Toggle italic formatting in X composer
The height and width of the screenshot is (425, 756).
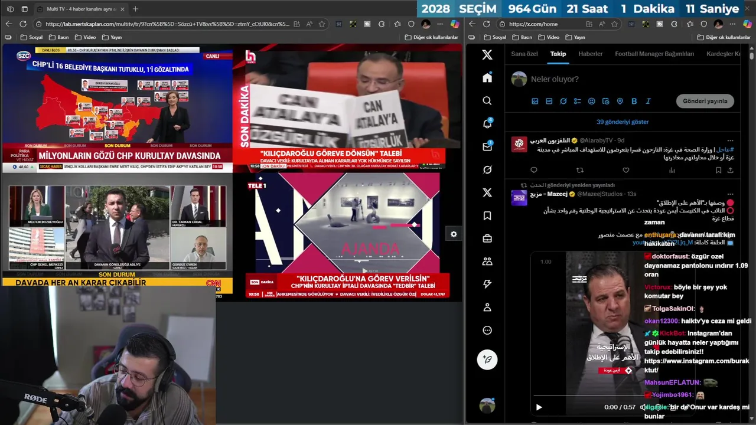tap(649, 101)
